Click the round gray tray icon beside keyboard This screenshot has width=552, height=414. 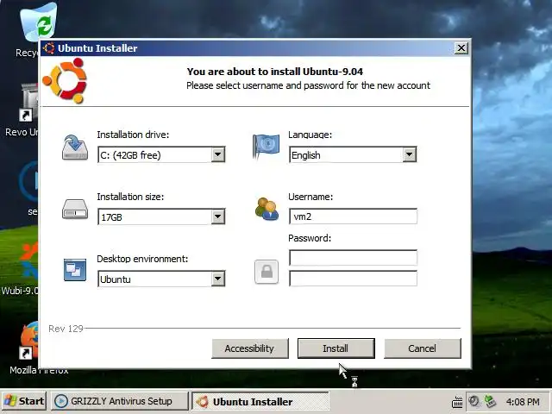click(474, 401)
